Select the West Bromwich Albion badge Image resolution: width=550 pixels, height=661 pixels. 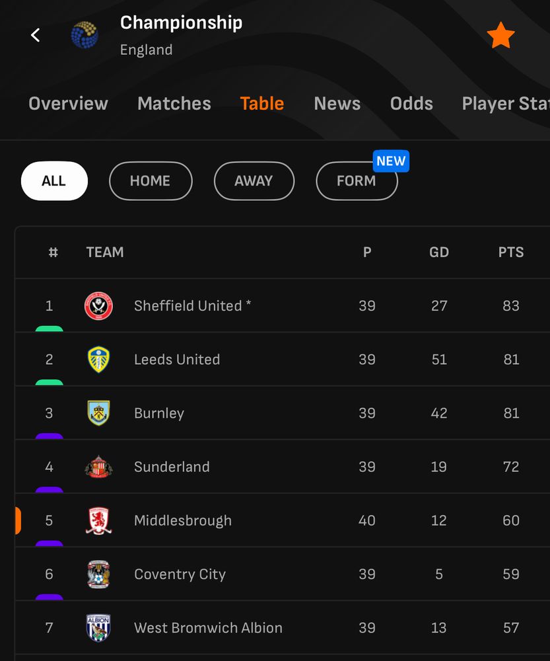coord(98,628)
